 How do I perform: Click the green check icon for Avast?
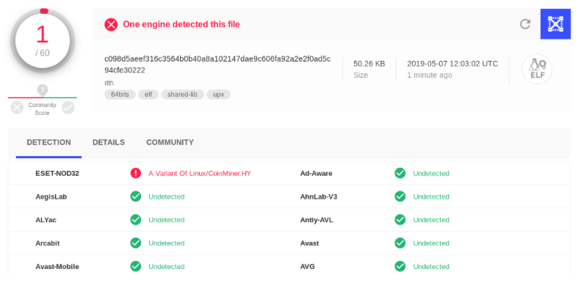pyautogui.click(x=400, y=243)
